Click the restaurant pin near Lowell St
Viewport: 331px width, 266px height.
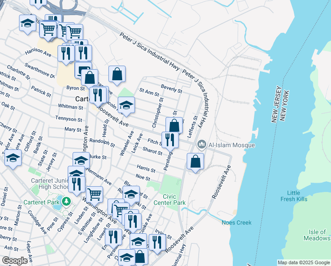pos(114,237)
